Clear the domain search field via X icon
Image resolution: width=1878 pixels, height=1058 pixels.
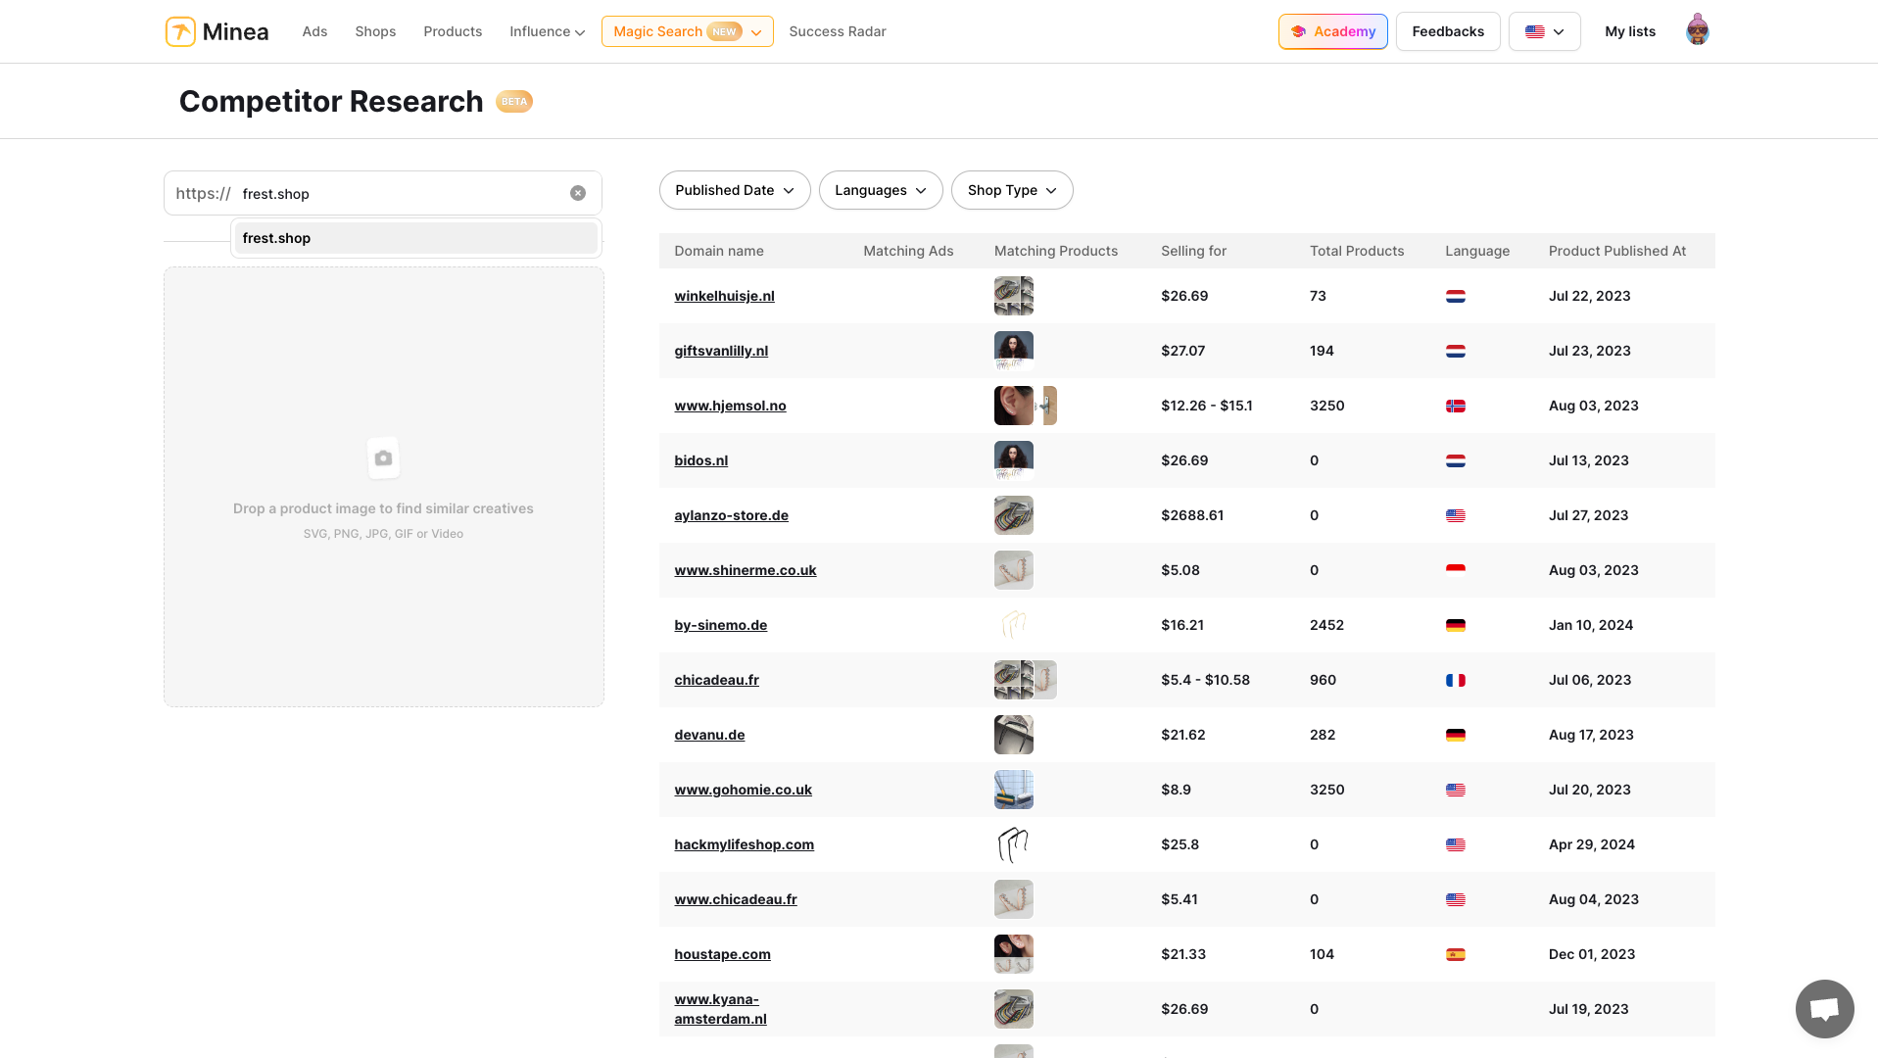[x=577, y=193]
